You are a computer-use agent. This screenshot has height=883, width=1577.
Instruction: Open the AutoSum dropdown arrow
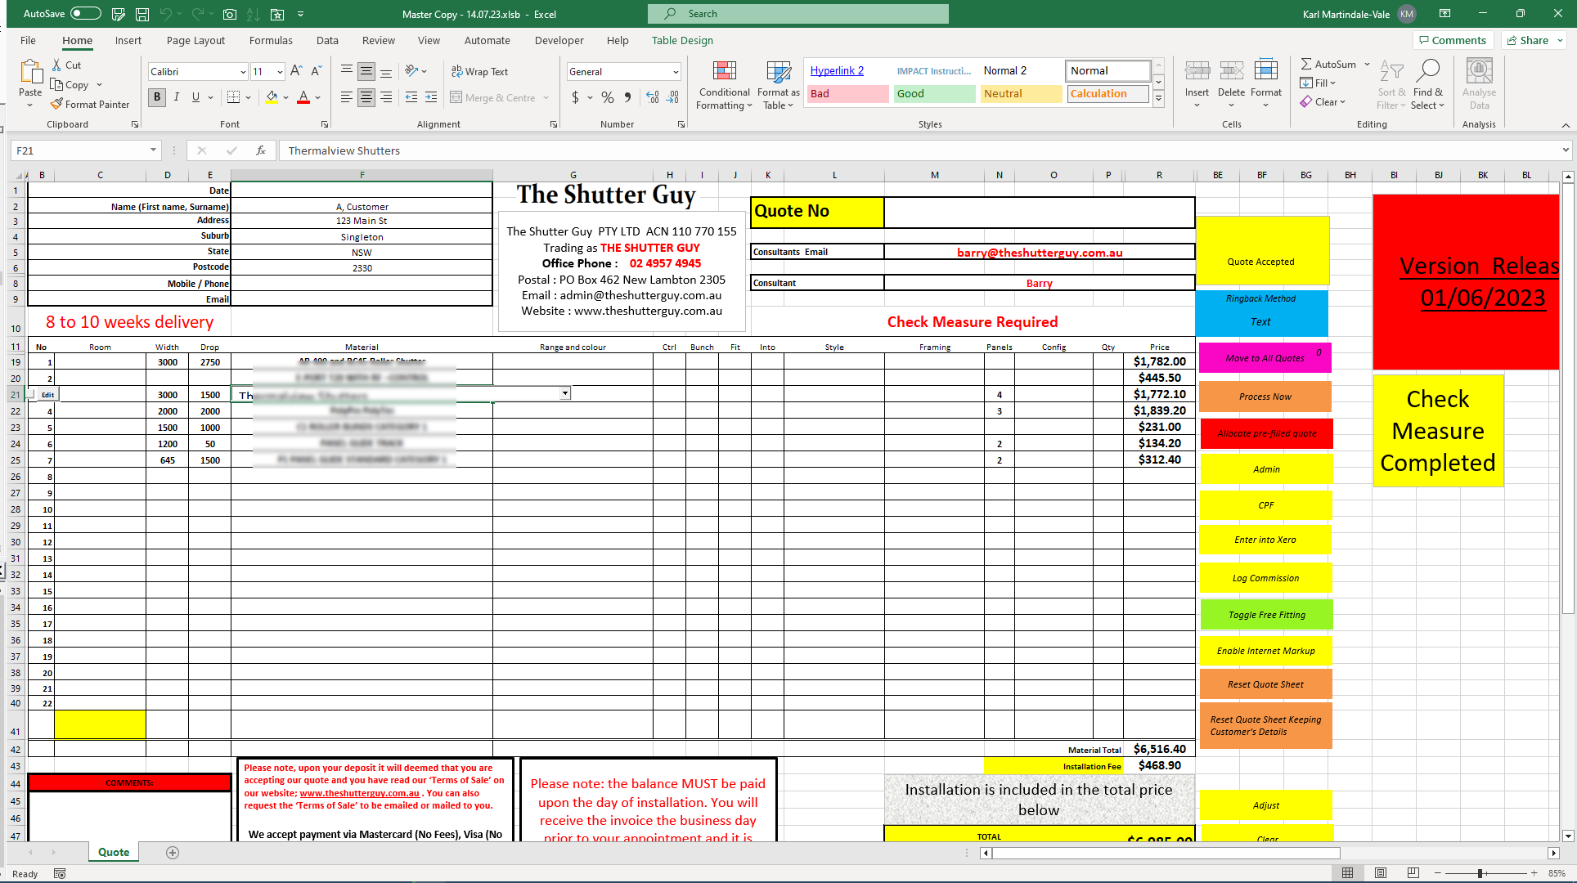pos(1367,65)
